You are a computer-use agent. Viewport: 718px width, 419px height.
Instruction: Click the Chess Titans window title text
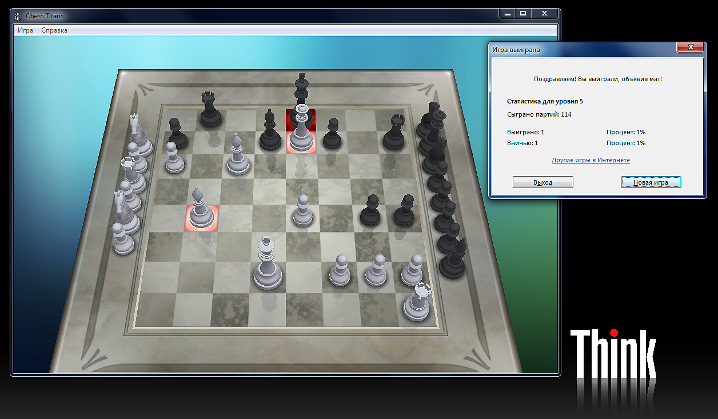45,16
